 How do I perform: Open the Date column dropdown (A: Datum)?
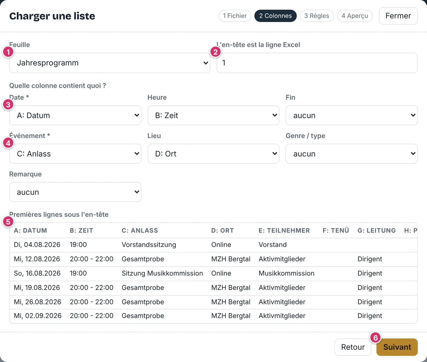coord(75,115)
